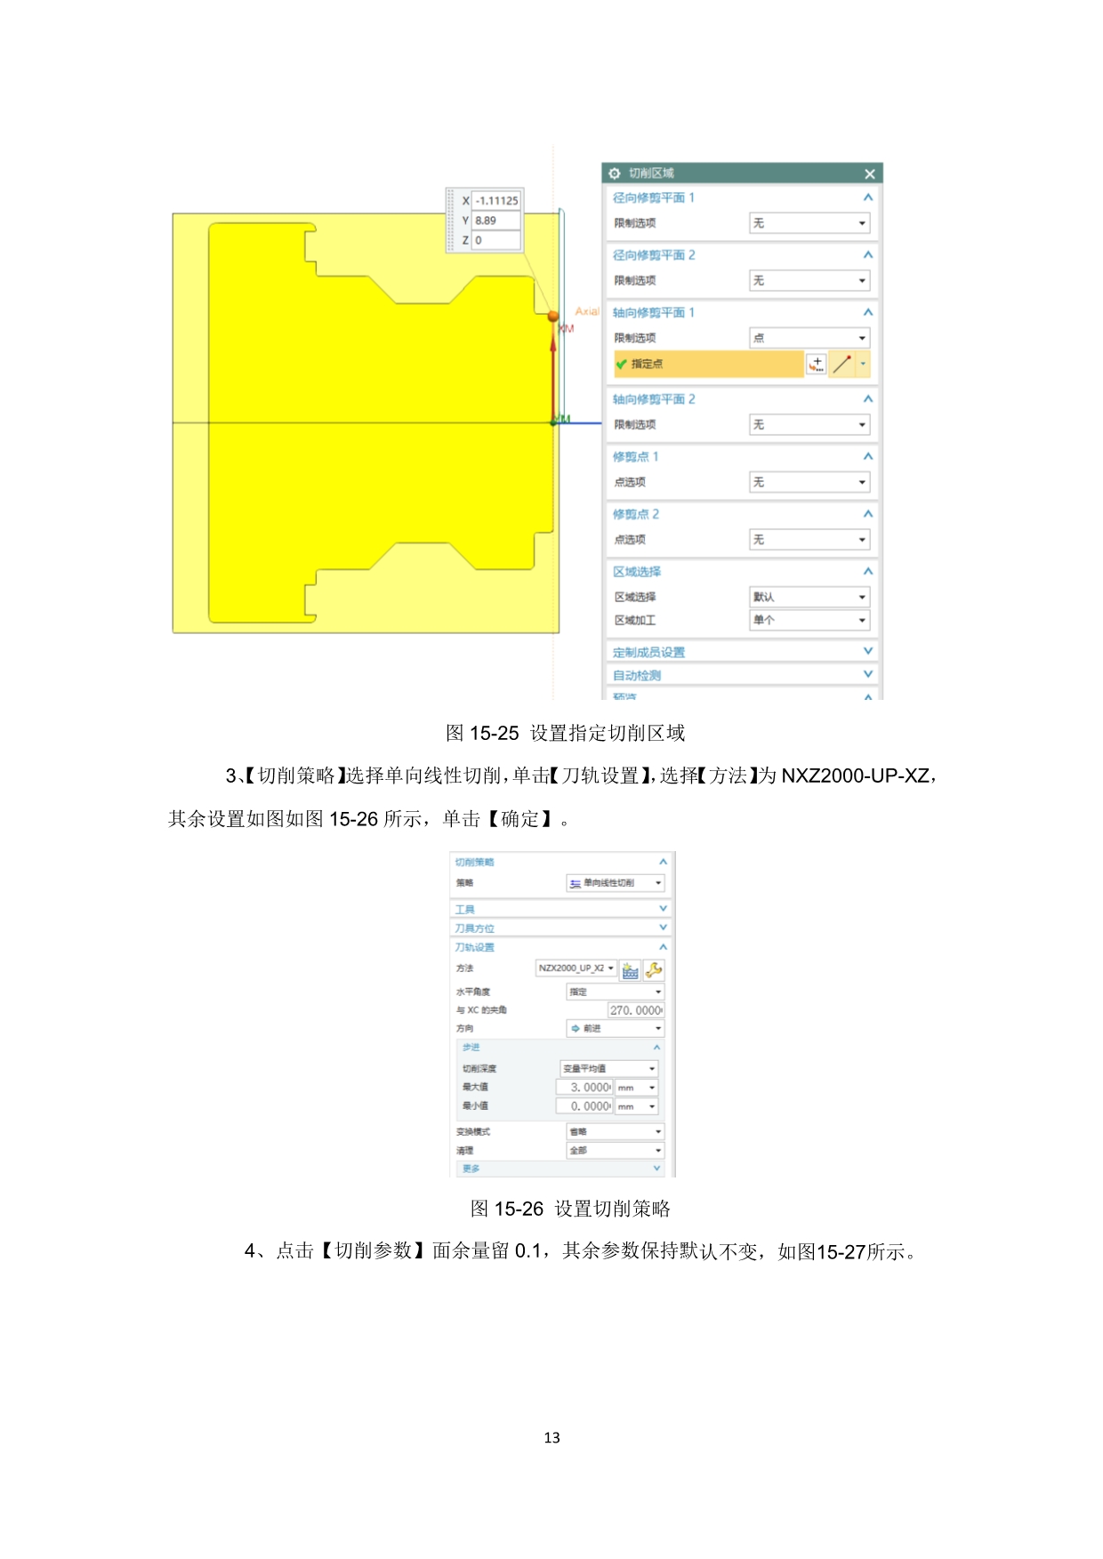Open the 变换模式 dropdown showing 省略
The height and width of the screenshot is (1559, 1103).
tap(616, 1132)
